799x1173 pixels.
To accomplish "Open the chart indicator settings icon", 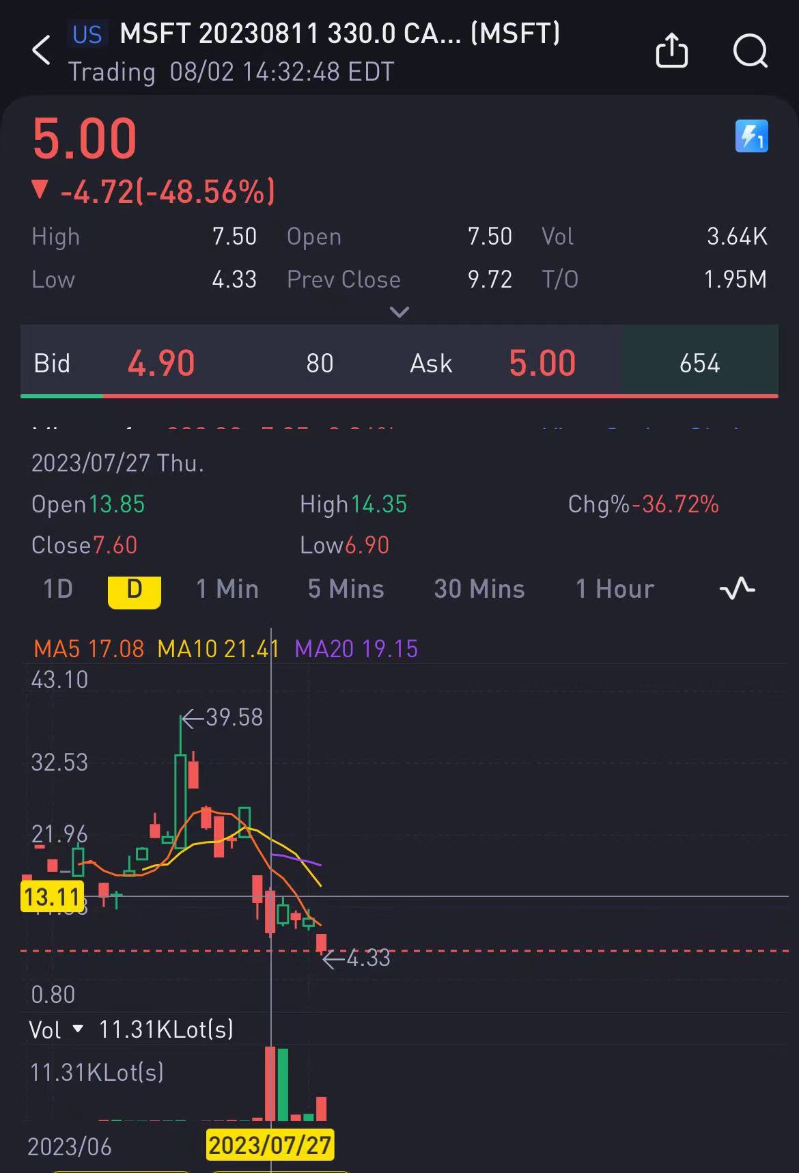I will tap(738, 588).
